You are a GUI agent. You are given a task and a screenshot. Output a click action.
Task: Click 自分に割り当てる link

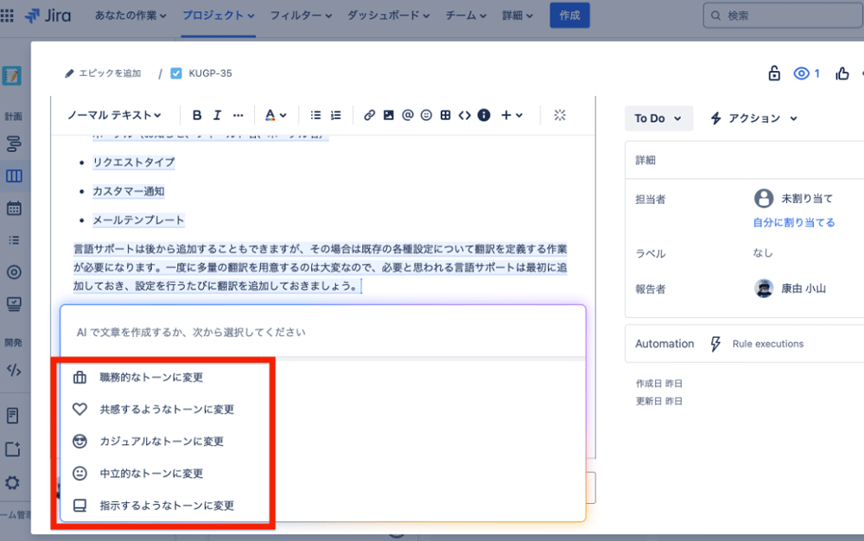tap(794, 223)
